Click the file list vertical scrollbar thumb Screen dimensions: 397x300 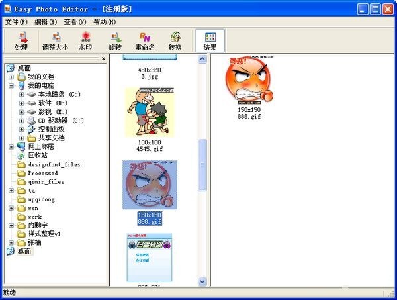[x=202, y=165]
